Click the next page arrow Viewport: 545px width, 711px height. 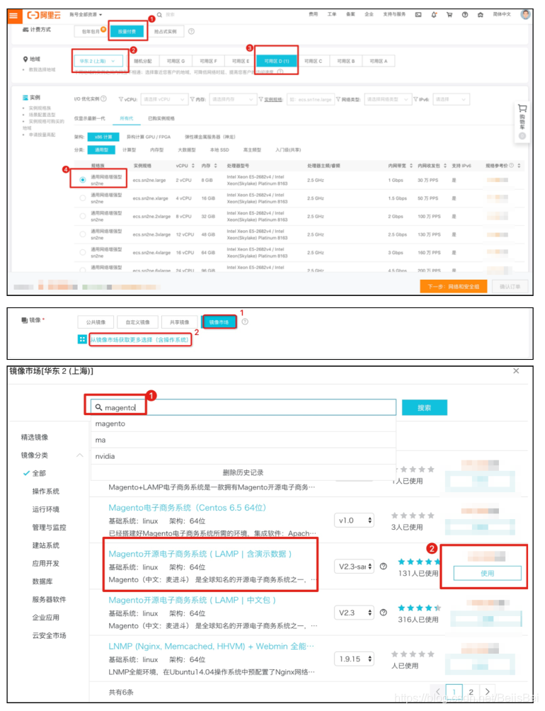pyautogui.click(x=488, y=691)
